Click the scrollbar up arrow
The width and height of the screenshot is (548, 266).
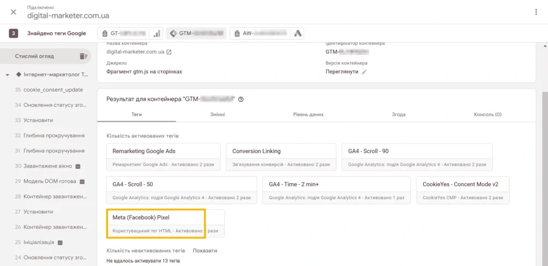tap(544, 46)
